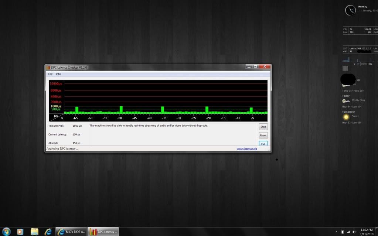
Task: Select DPC Latency taskbar button
Action: pos(103,232)
